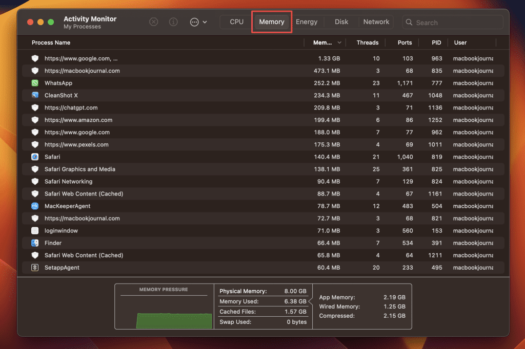Toggle Memory column sort order arrow
This screenshot has width=525, height=349.
339,43
